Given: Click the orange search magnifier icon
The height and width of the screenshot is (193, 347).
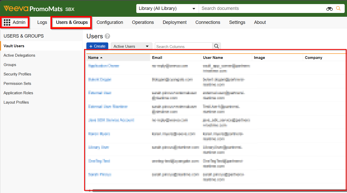Looking at the screenshot, I should [x=338, y=8].
